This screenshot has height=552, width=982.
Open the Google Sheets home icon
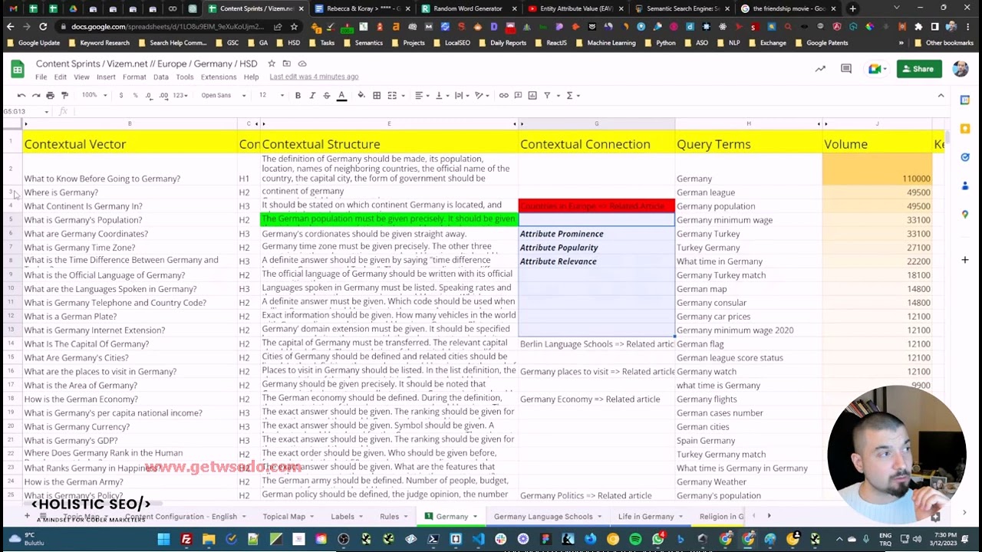click(17, 69)
